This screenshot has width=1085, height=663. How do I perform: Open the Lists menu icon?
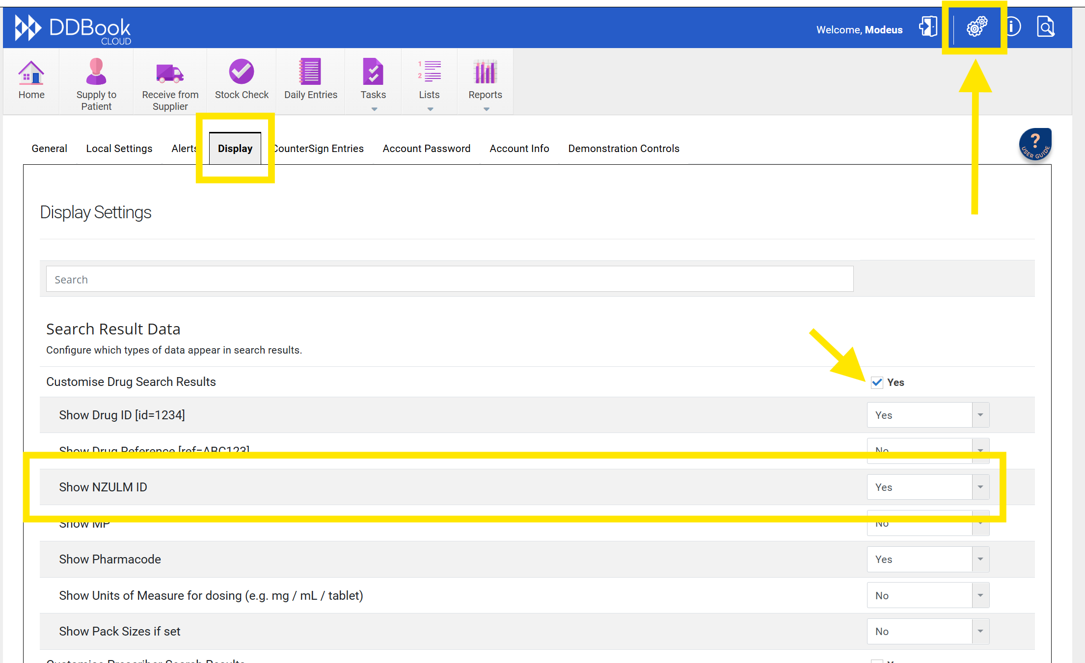tap(429, 72)
